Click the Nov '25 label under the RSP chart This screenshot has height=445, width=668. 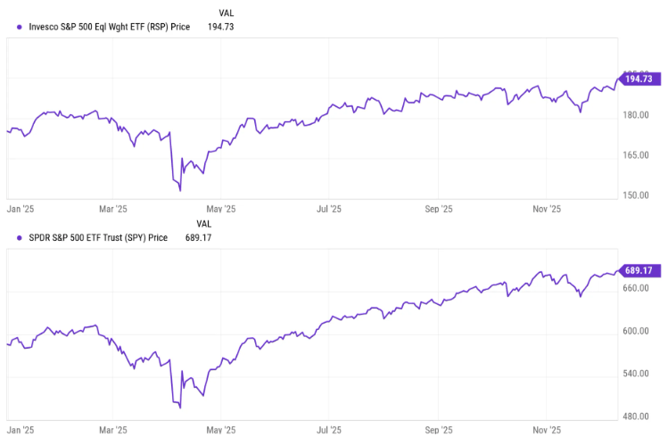[x=547, y=210]
